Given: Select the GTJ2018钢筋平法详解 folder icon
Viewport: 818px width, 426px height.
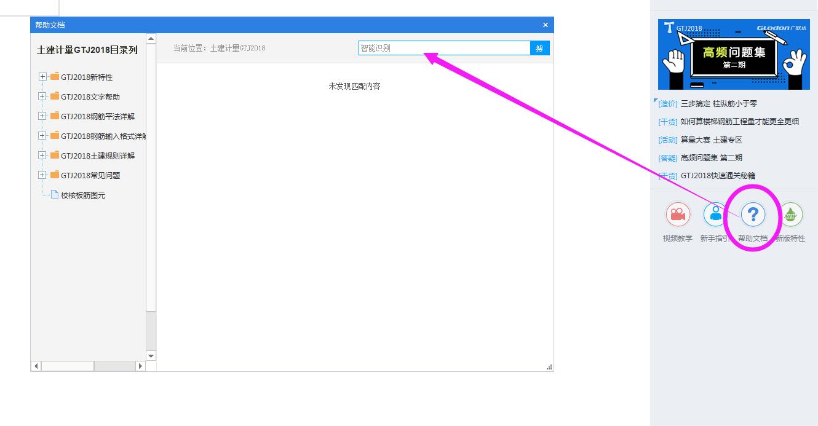Looking at the screenshot, I should click(55, 116).
